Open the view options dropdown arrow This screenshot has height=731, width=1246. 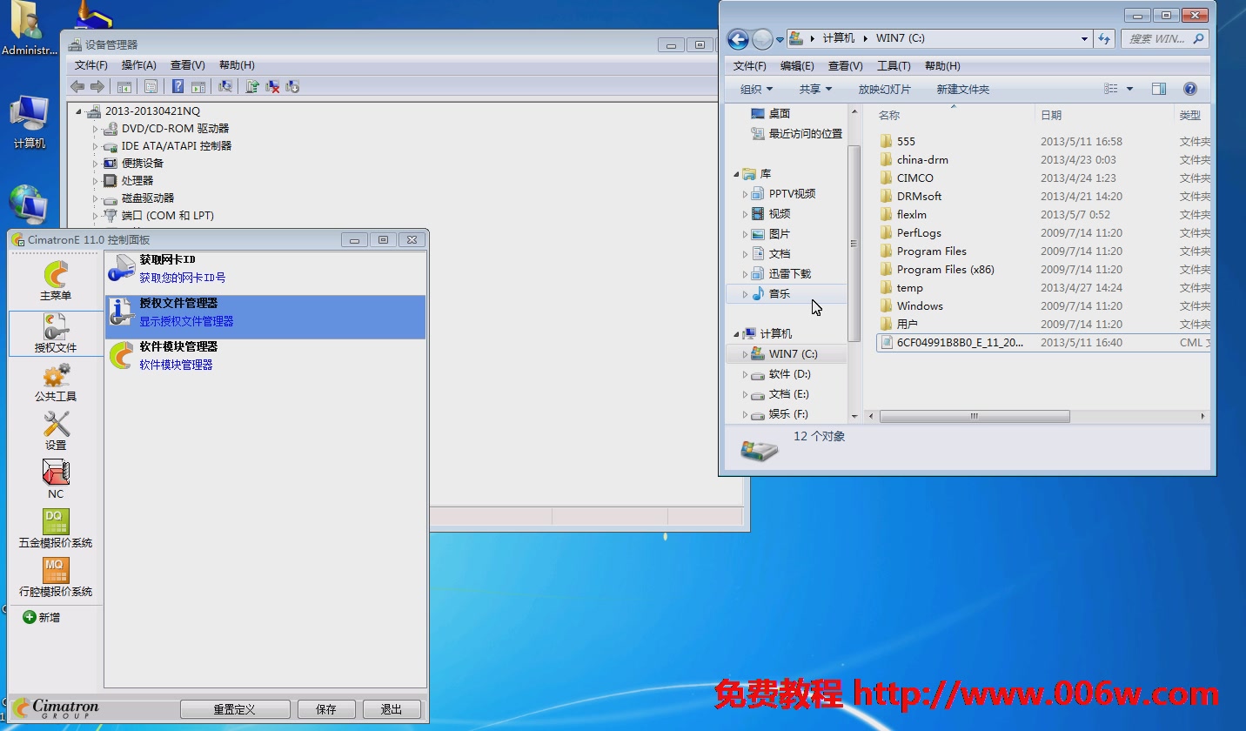[1129, 89]
